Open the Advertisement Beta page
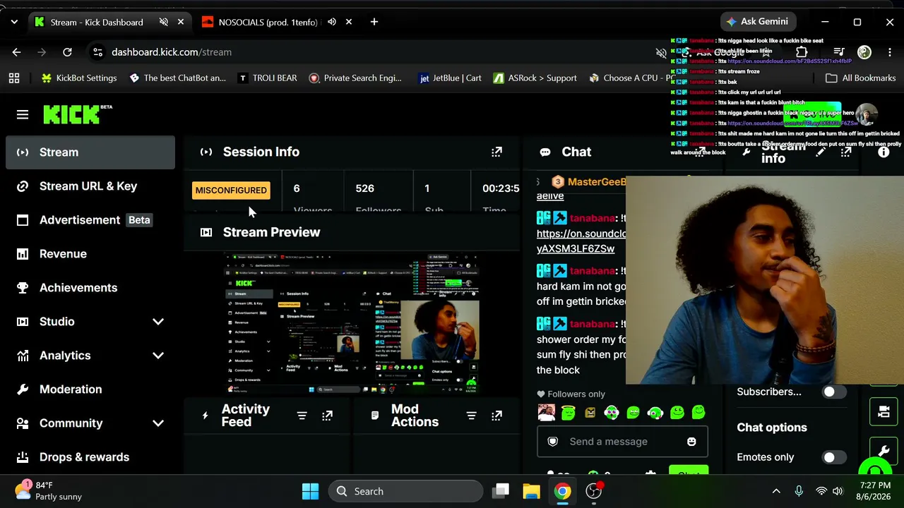 coord(90,220)
